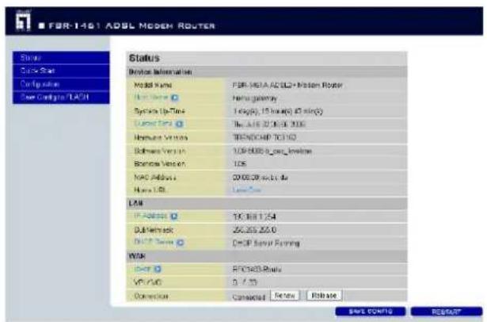Follow the Host Name link

(151, 98)
